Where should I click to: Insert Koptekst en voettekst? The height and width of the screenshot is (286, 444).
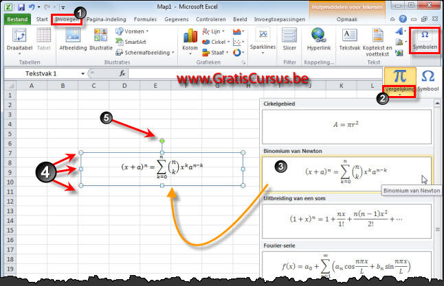[x=377, y=42]
